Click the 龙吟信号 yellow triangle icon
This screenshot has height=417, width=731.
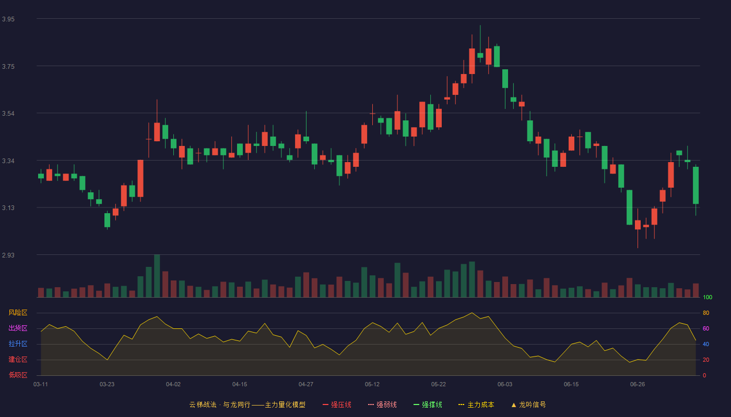click(x=514, y=404)
